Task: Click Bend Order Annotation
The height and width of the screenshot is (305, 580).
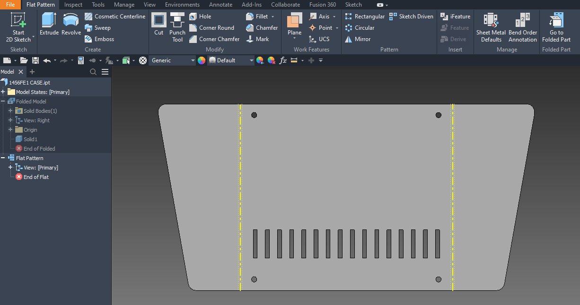Action: pyautogui.click(x=522, y=27)
